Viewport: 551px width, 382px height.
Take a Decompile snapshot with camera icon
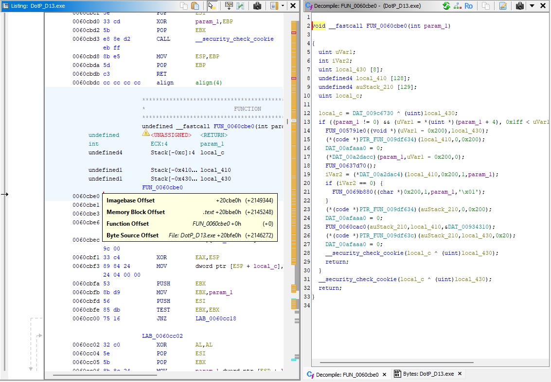click(x=520, y=6)
